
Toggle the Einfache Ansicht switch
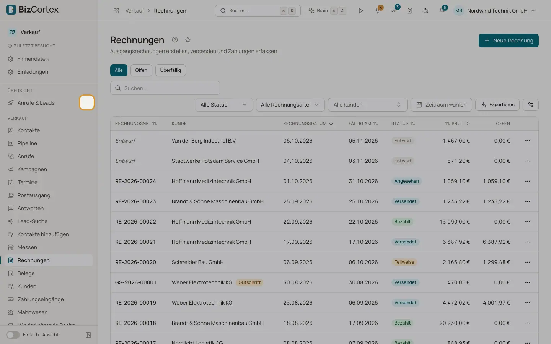pyautogui.click(x=13, y=335)
